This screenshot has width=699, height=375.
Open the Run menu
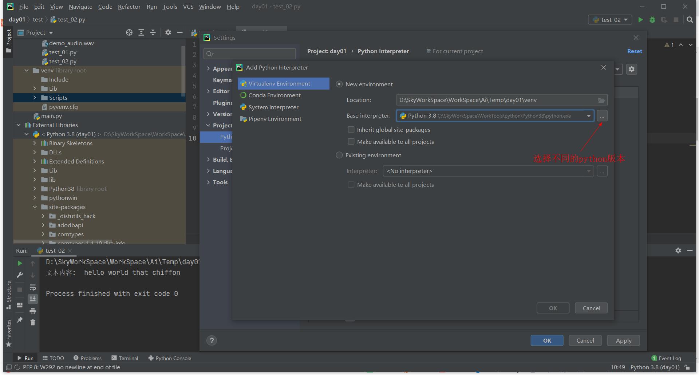click(151, 7)
